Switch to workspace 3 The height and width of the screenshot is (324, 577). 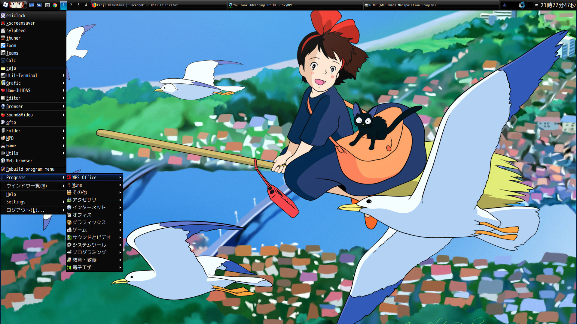click(78, 5)
